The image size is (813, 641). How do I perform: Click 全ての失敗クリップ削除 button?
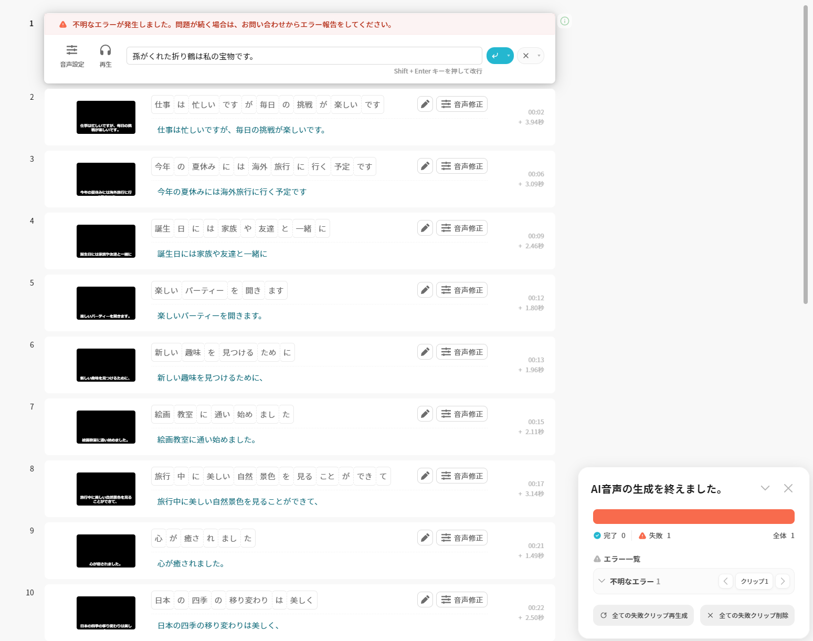point(747,615)
